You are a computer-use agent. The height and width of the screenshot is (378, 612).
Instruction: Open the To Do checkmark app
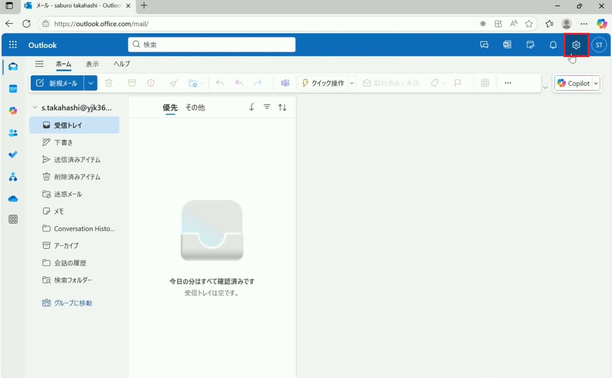[13, 154]
